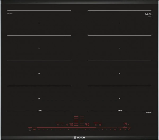159x140 pixels.
Task: Select power level 5 on the scale
Action: click(77, 129)
